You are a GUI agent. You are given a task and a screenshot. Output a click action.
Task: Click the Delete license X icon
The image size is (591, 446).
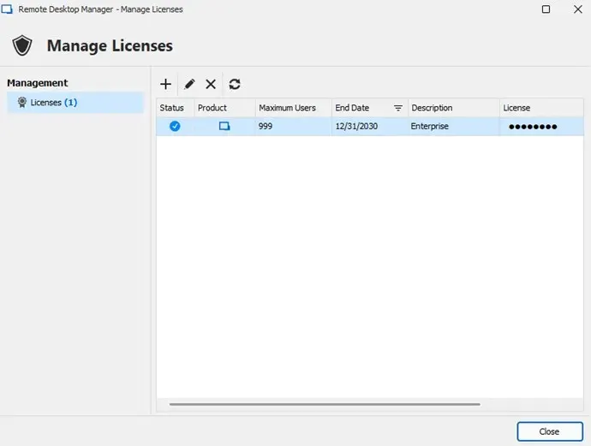(211, 84)
